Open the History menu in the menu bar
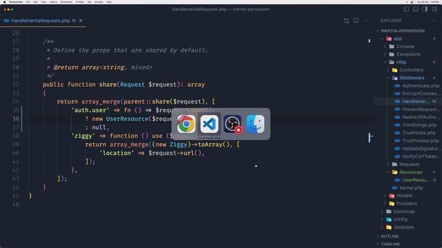 [53, 2]
